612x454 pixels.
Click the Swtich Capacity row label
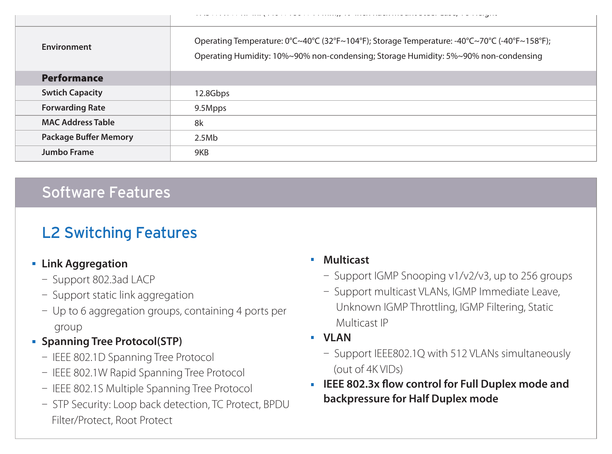point(72,93)
